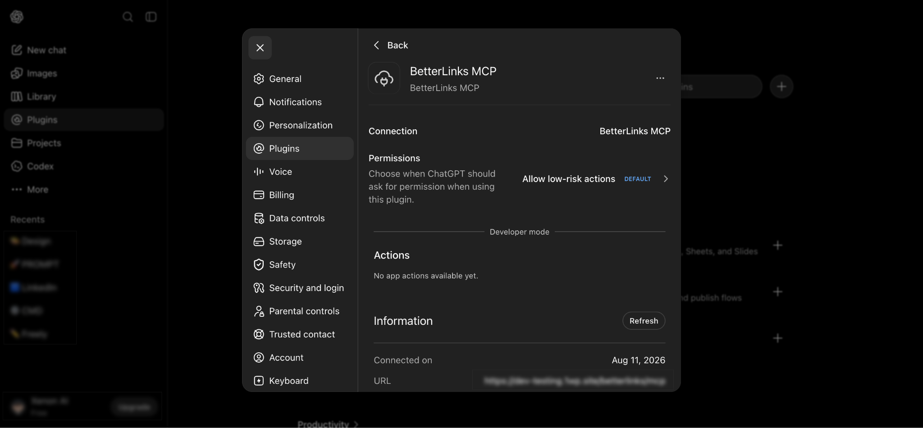Click the back chevron arrow
The width and height of the screenshot is (923, 428).
377,45
